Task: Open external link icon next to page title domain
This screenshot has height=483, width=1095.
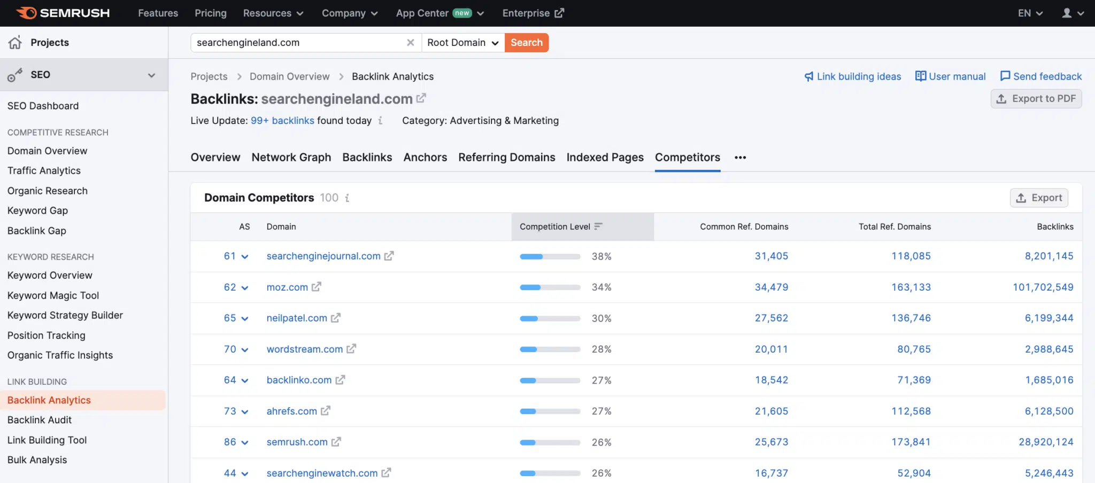Action: click(x=421, y=98)
